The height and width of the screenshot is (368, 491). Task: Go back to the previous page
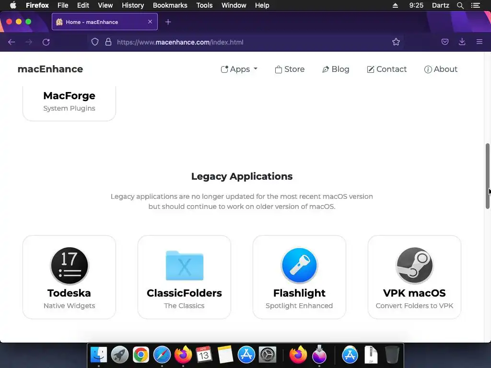click(x=12, y=42)
